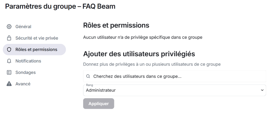The height and width of the screenshot is (114, 278).
Task: Click the shield icon for Rôles et permissions
Action: pos(9,50)
